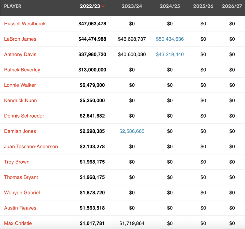Sort by the 2025/26 column header

[x=203, y=6]
